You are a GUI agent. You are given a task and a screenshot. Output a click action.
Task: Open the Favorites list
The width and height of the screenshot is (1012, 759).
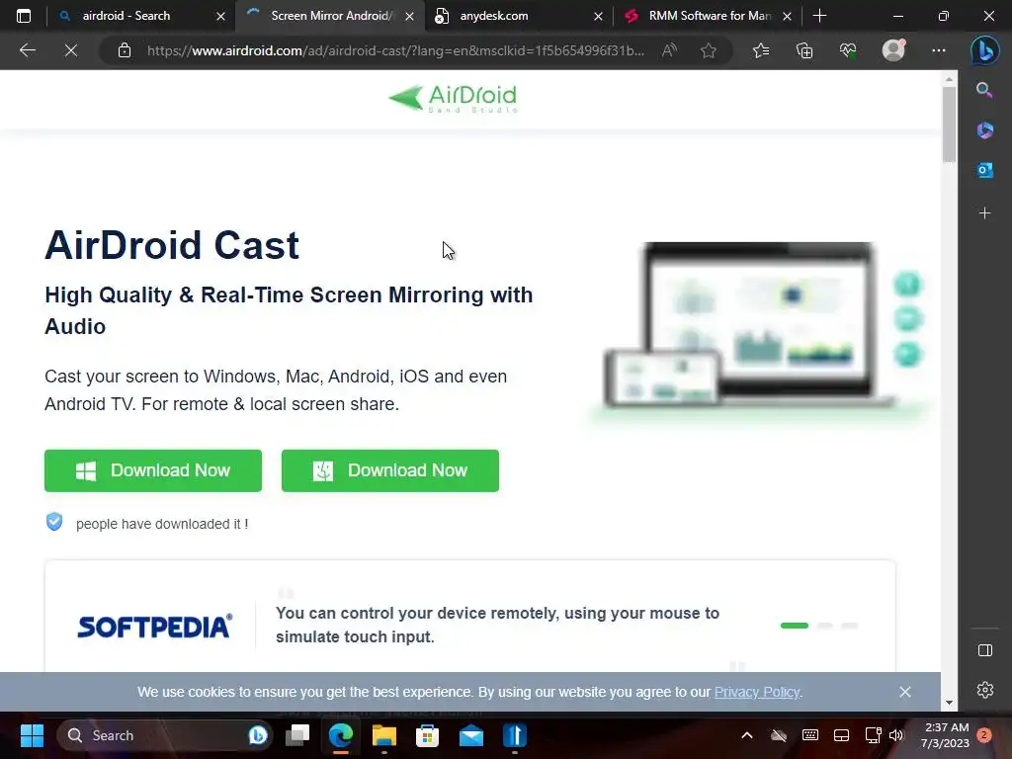(761, 50)
